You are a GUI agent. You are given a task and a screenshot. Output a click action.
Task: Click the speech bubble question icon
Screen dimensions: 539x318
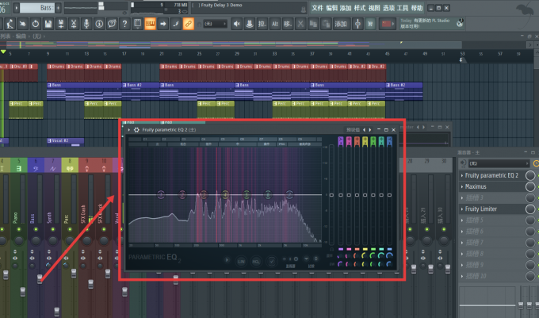(112, 24)
